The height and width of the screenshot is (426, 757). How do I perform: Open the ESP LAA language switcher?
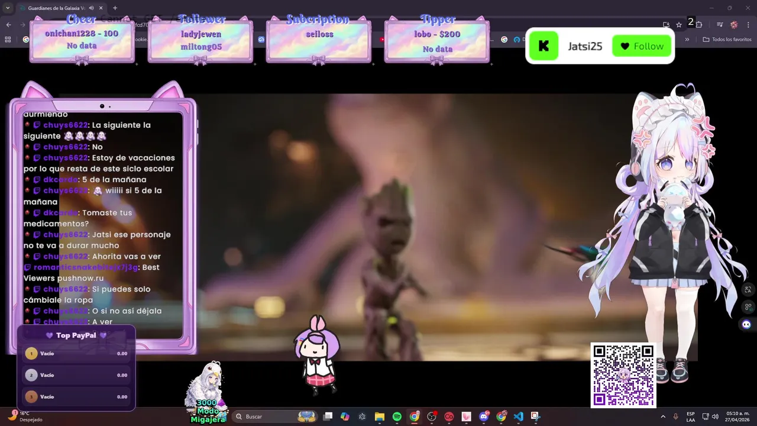[691, 417]
